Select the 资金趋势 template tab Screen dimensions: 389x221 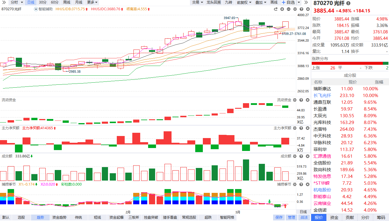pyautogui.click(x=59, y=217)
